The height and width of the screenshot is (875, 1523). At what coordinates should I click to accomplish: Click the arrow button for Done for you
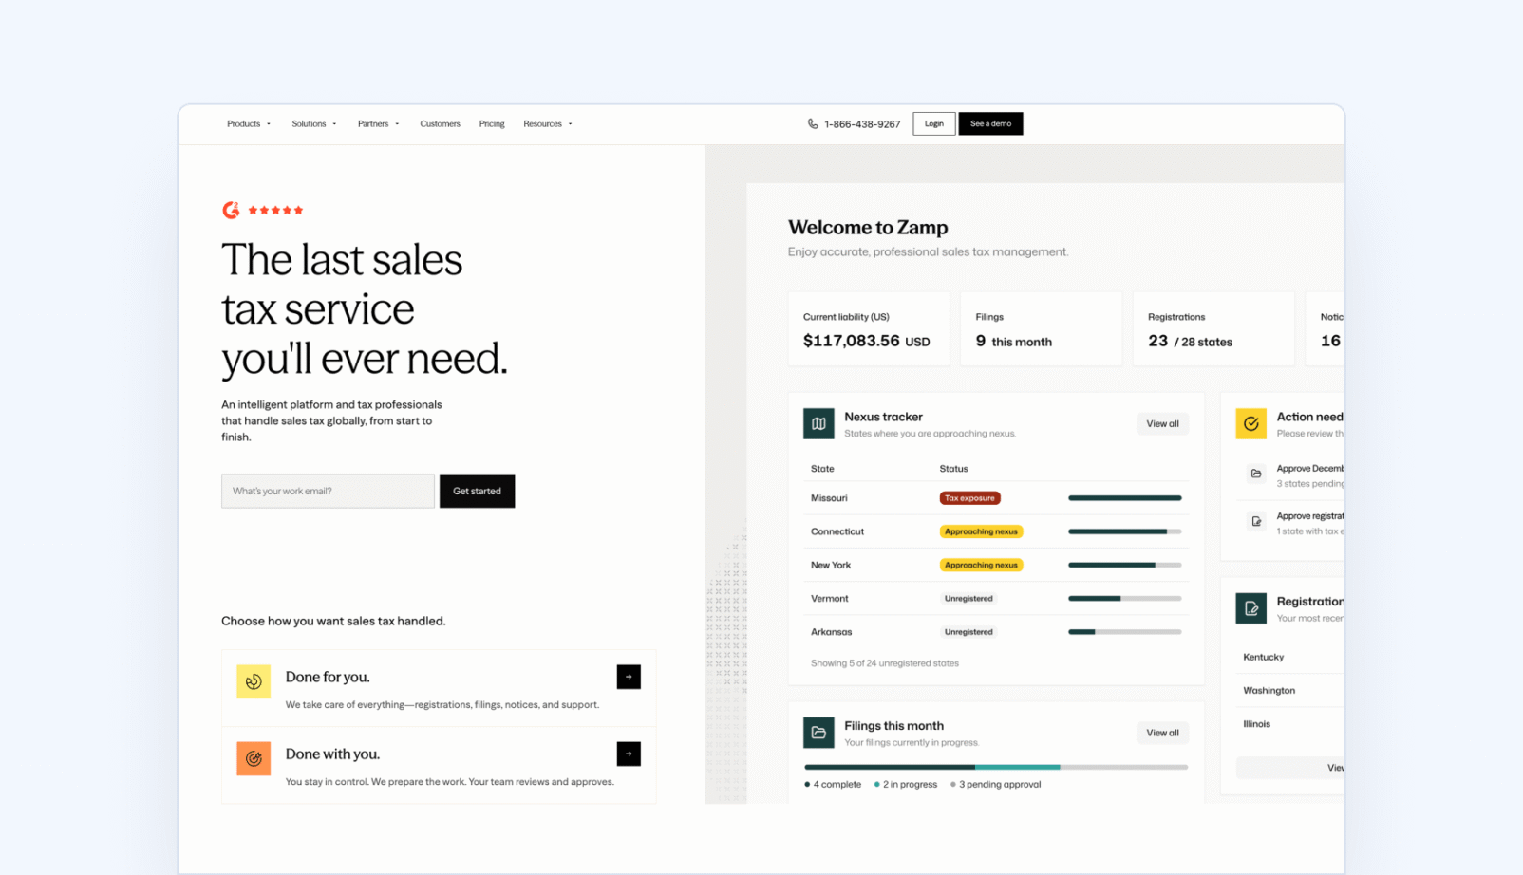pyautogui.click(x=629, y=677)
